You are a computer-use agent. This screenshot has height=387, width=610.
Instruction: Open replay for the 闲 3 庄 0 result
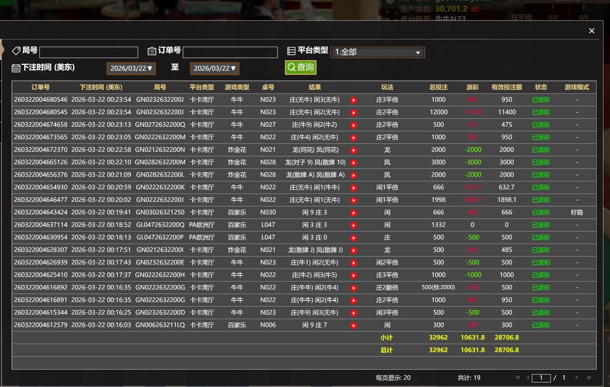pos(353,238)
